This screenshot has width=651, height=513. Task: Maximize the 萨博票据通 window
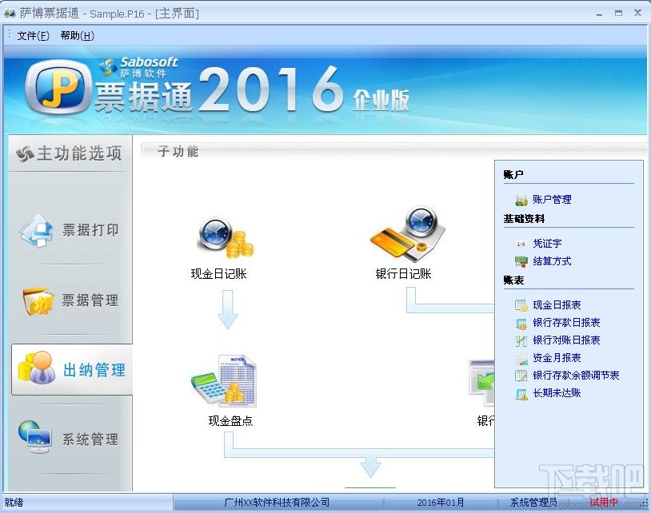[619, 14]
